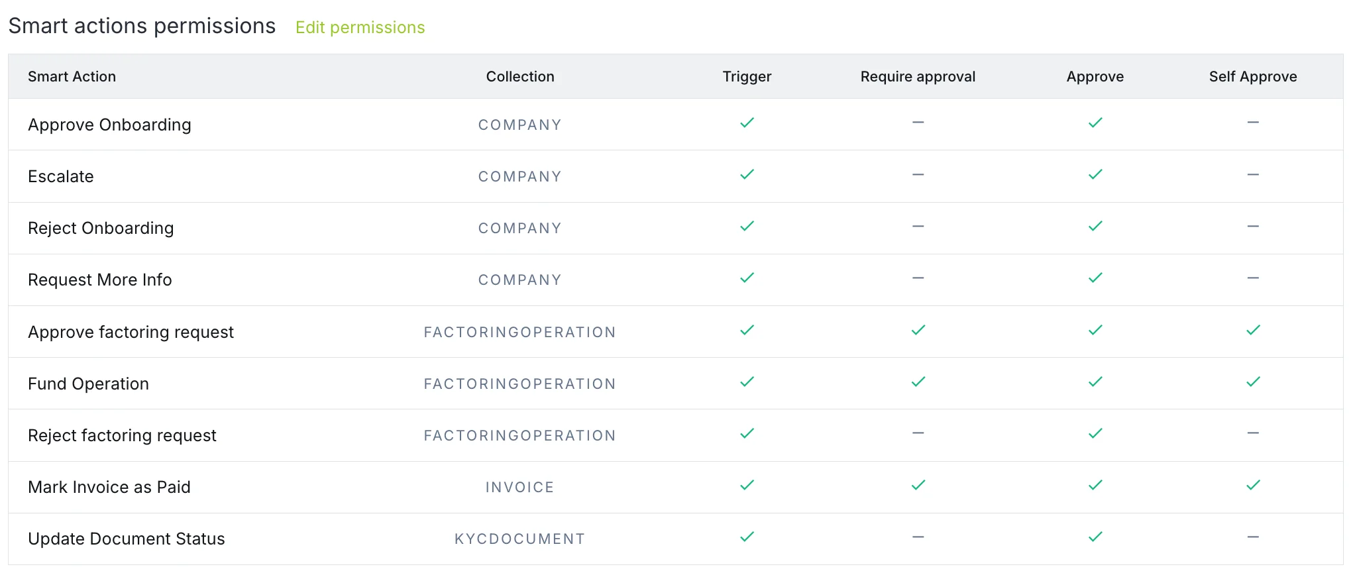
Task: Click Trigger checkmark for Approve Onboarding
Action: 747,123
